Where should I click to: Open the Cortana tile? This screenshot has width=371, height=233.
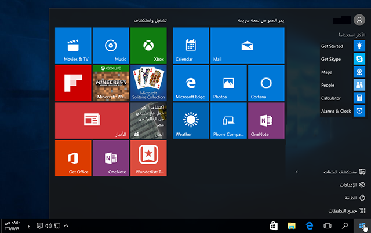266,83
